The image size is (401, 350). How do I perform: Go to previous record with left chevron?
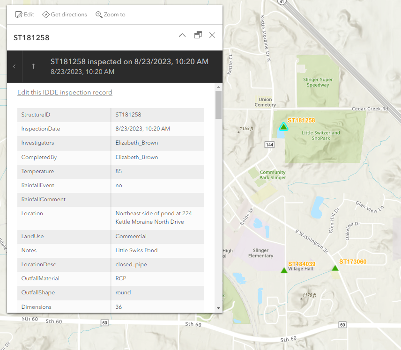click(15, 66)
